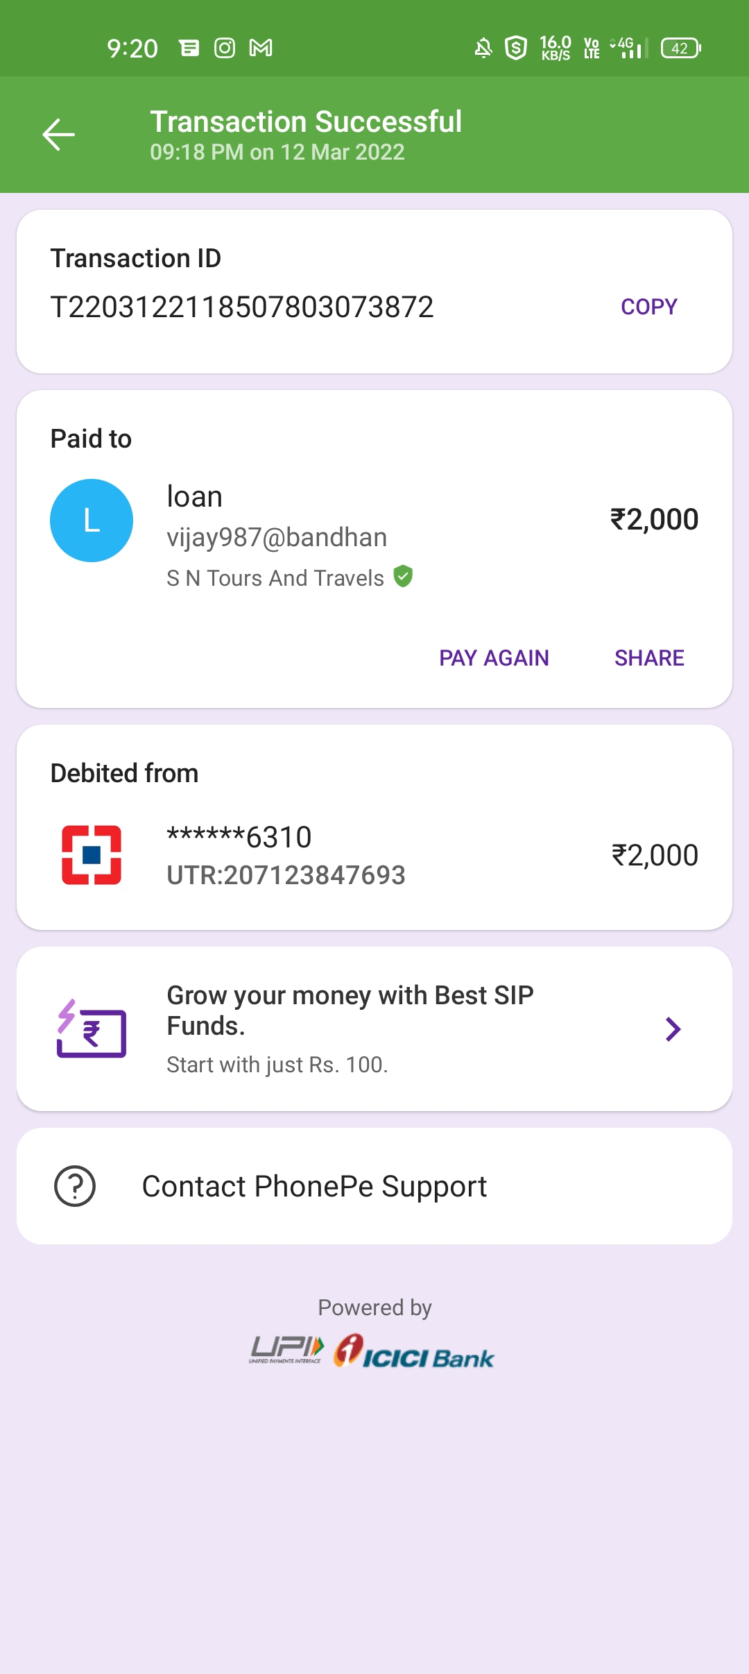Screen dimensions: 749x1674
Task: Expand SIP Funds offer with chevron arrow
Action: [x=673, y=1029]
